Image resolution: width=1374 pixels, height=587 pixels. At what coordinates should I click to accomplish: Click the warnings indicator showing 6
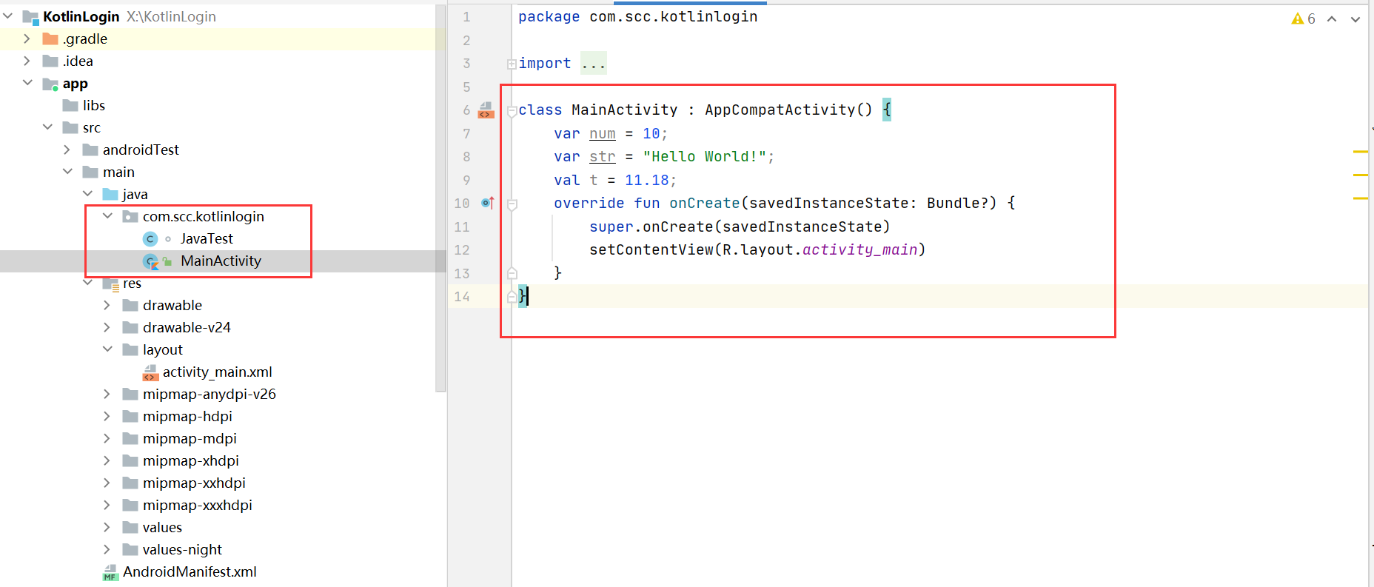click(1303, 19)
